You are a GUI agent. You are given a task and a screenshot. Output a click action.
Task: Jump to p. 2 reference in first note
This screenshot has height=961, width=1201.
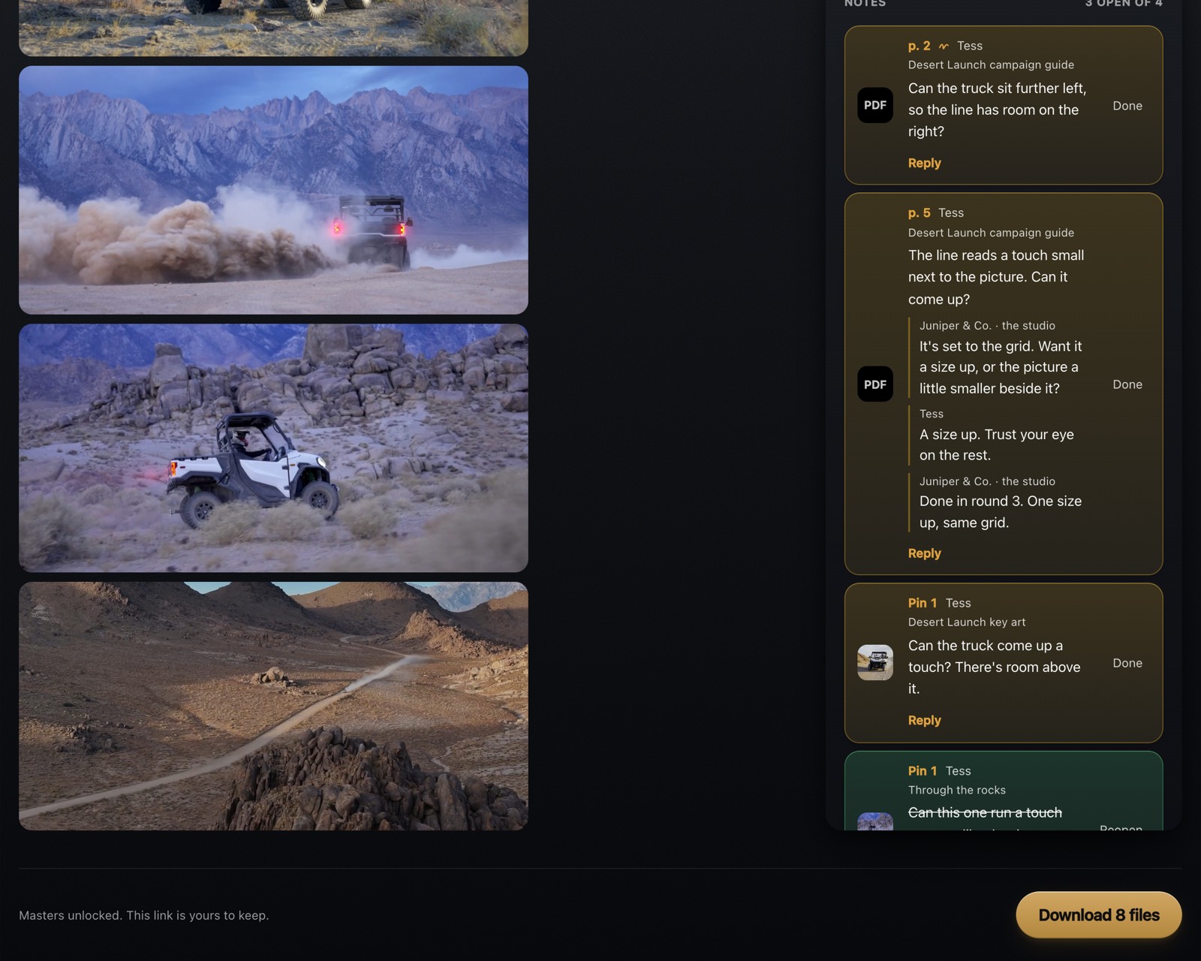(x=919, y=46)
